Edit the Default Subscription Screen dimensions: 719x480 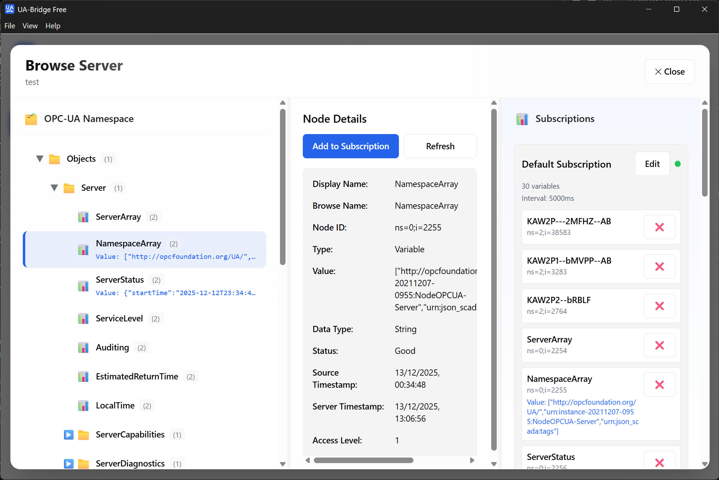click(652, 164)
